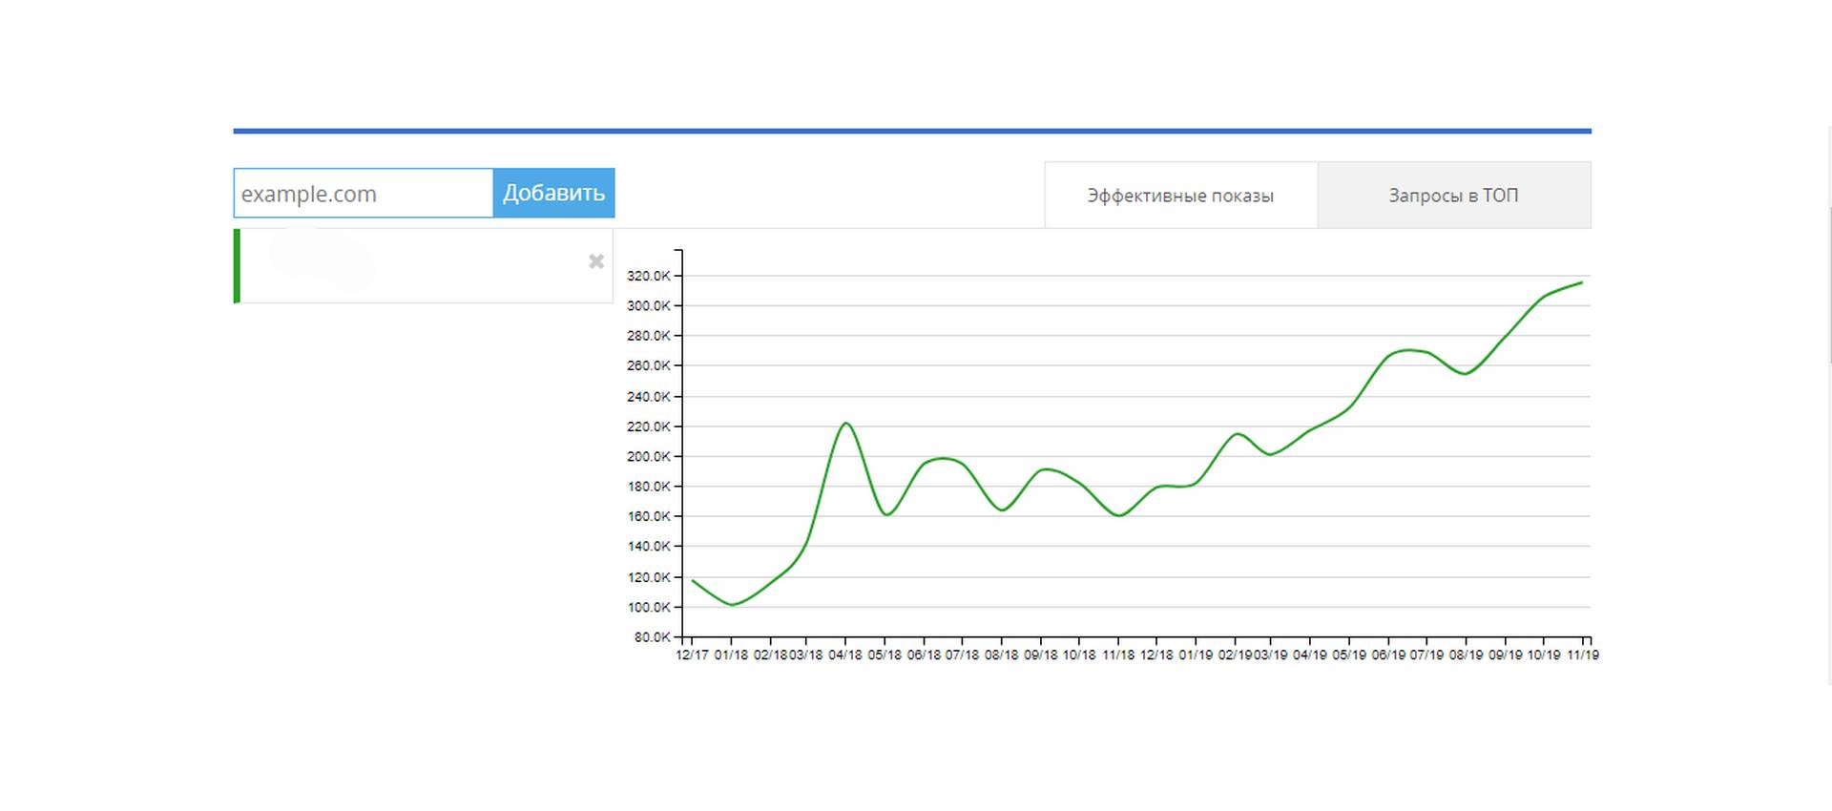Switch to Запросы в ТОП tab
Viewport: 1832px width, 811px height.
click(1454, 196)
